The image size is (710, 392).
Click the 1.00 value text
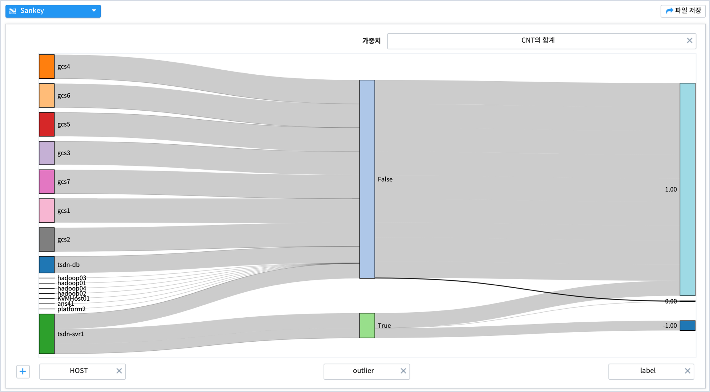point(671,189)
